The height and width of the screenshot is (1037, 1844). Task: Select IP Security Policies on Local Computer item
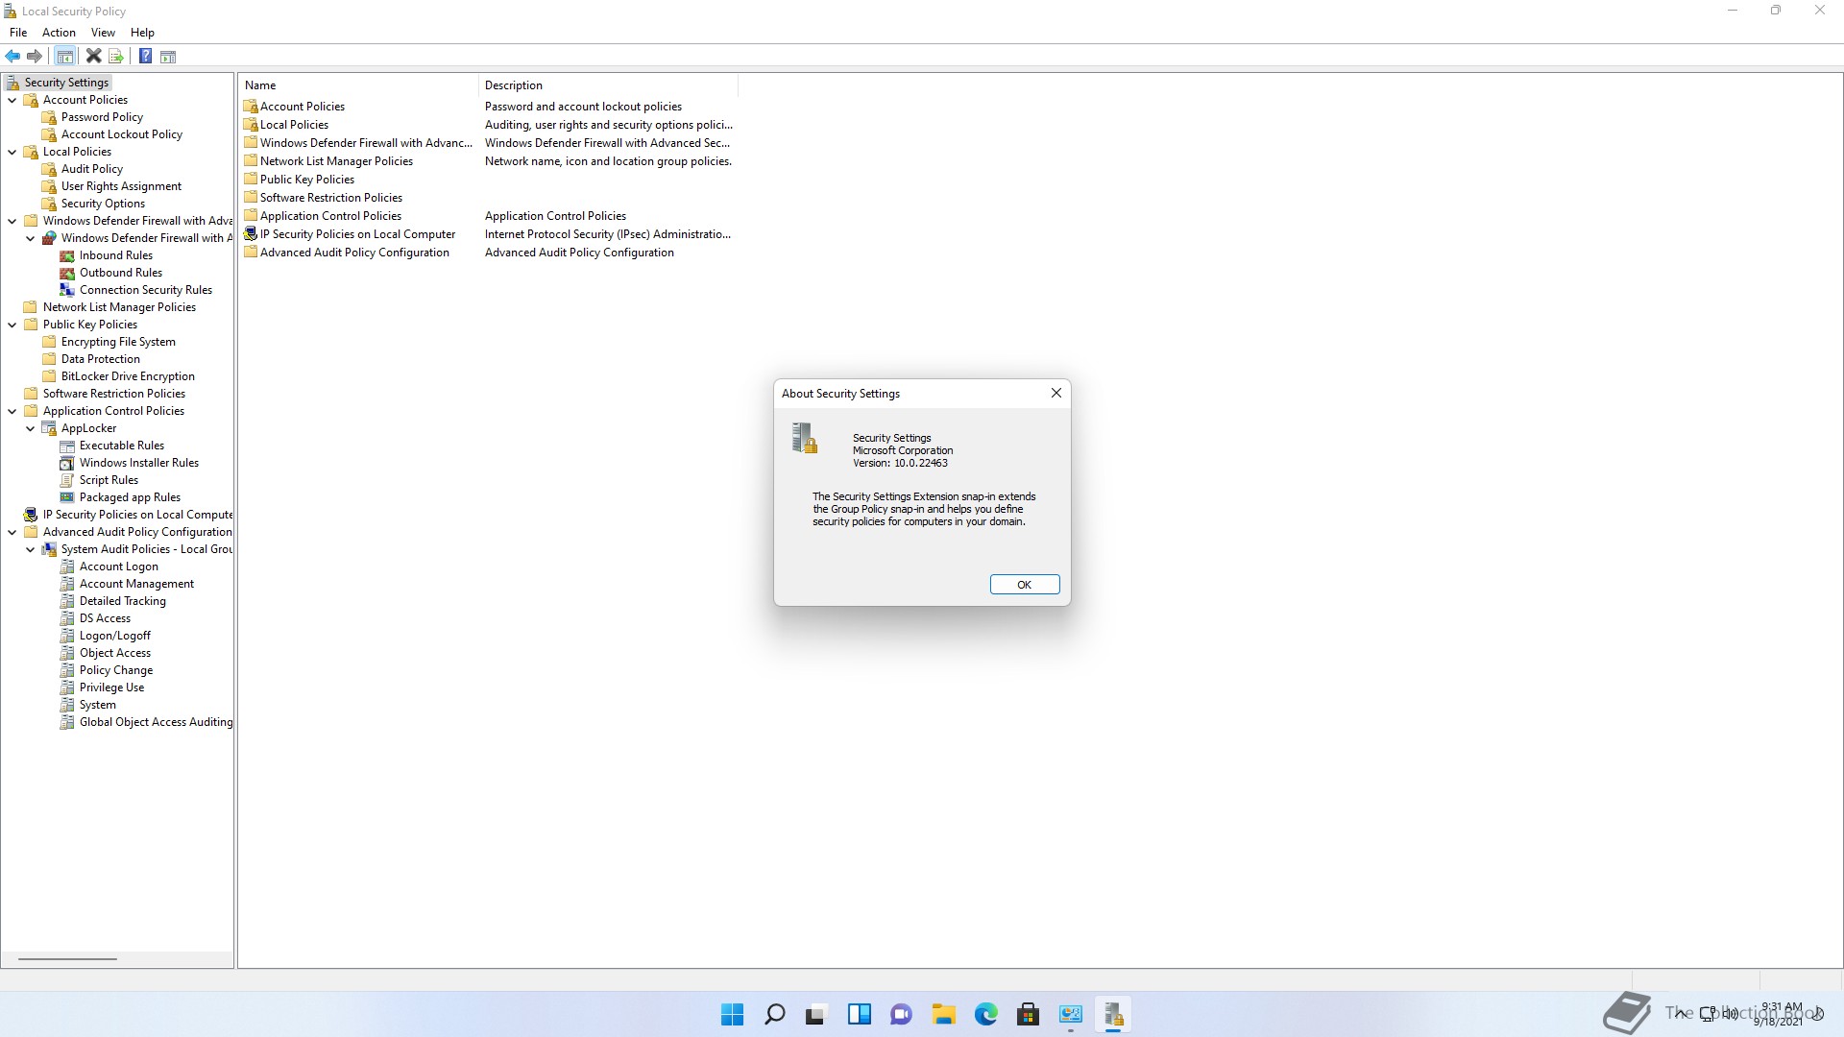pyautogui.click(x=357, y=234)
